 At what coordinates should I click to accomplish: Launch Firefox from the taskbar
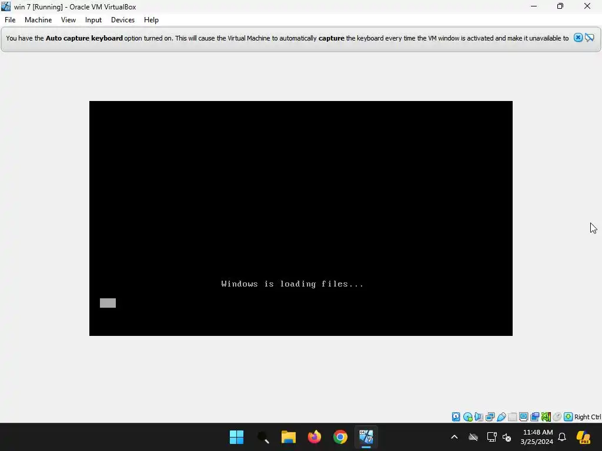[315, 437]
